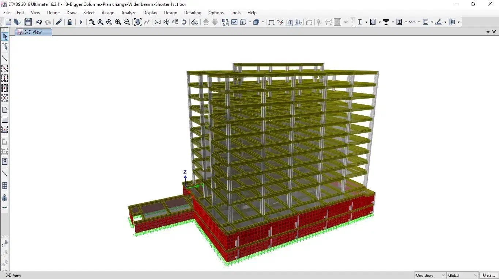499x279 pixels.
Task: Expand the view window list arrow
Action: tap(488, 32)
